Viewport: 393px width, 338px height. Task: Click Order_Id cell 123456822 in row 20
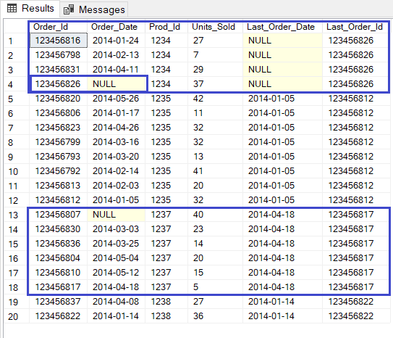[x=58, y=316]
